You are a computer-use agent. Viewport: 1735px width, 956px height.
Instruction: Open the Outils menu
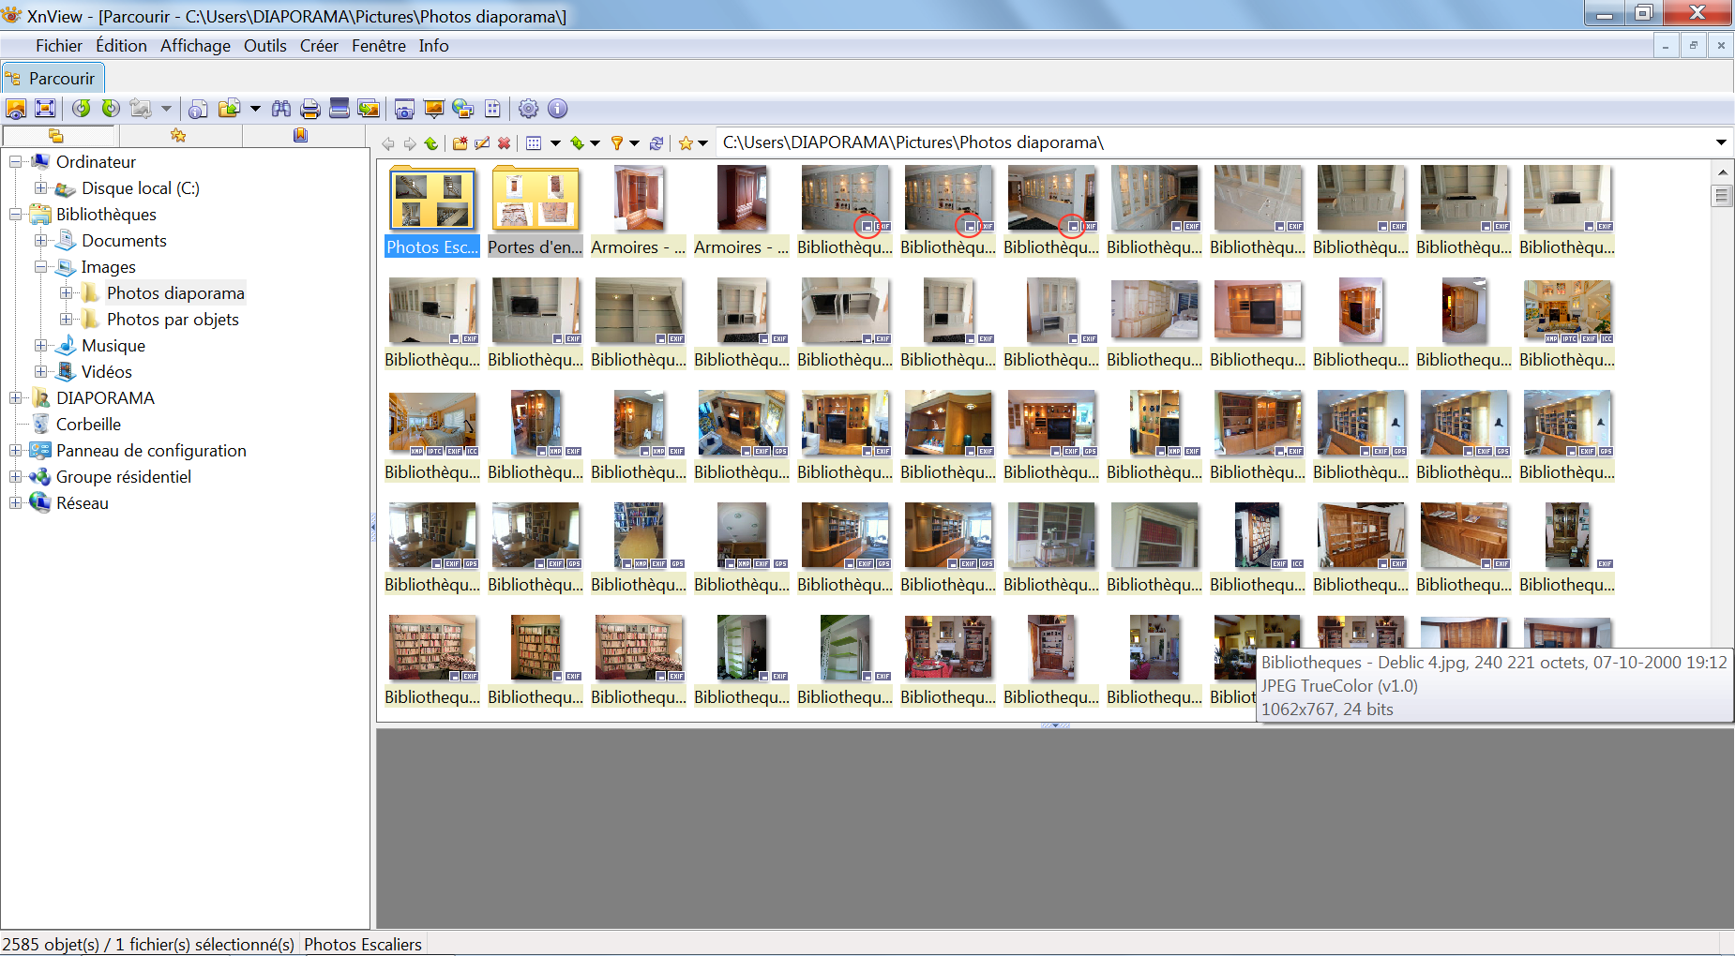pyautogui.click(x=265, y=46)
